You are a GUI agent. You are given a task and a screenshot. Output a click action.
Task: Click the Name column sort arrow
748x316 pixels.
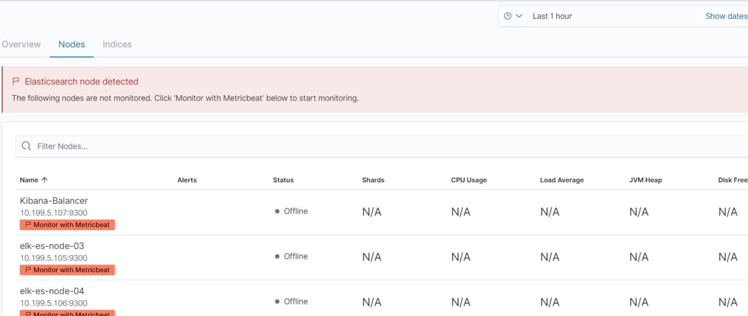click(44, 180)
